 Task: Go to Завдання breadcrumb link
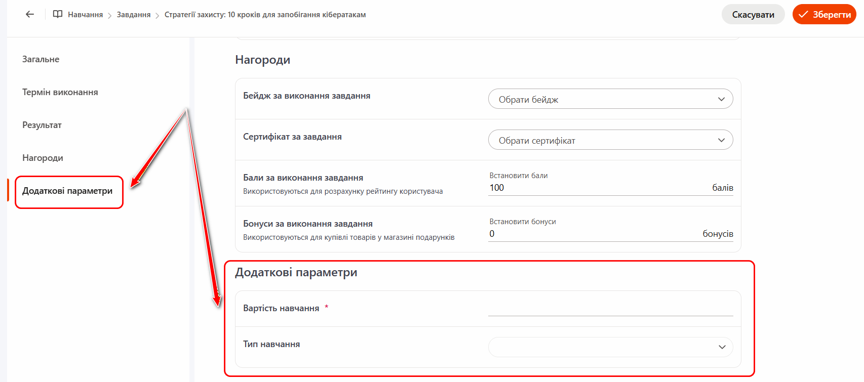pyautogui.click(x=134, y=15)
